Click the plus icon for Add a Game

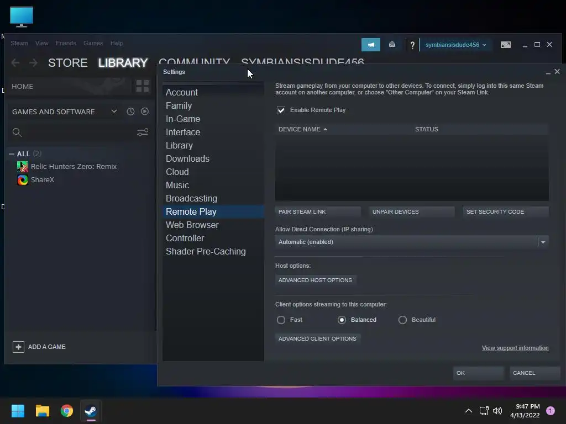point(18,347)
